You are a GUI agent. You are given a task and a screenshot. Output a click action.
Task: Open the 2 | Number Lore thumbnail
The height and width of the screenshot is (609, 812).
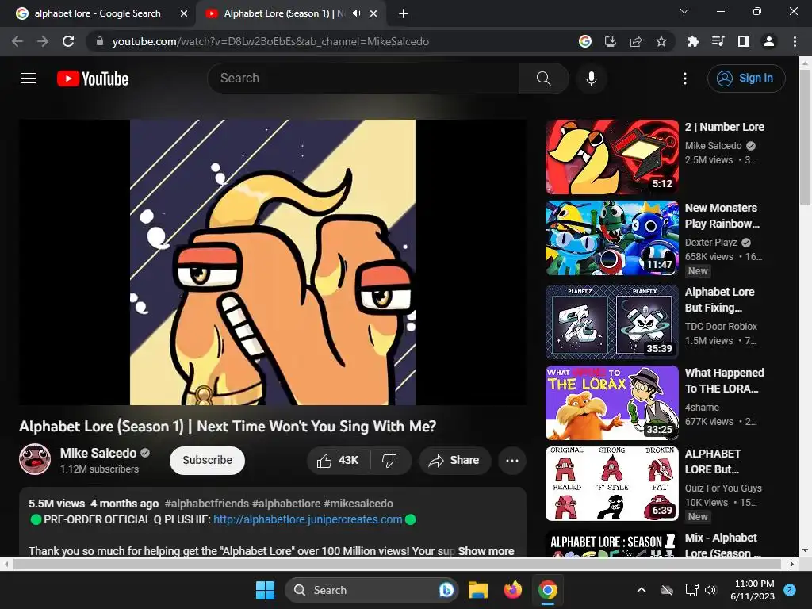click(612, 157)
